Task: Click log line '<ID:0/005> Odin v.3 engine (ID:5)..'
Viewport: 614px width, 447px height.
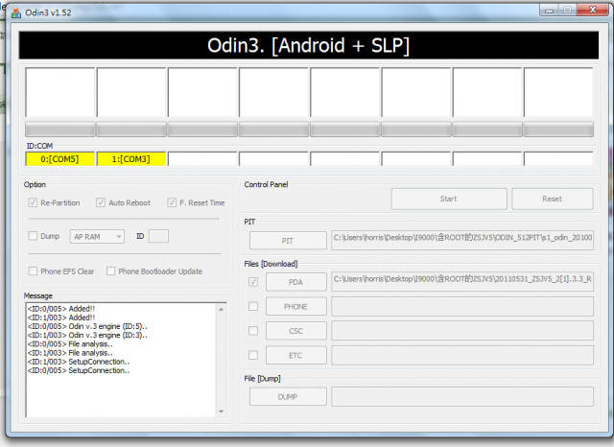Action: (x=87, y=326)
